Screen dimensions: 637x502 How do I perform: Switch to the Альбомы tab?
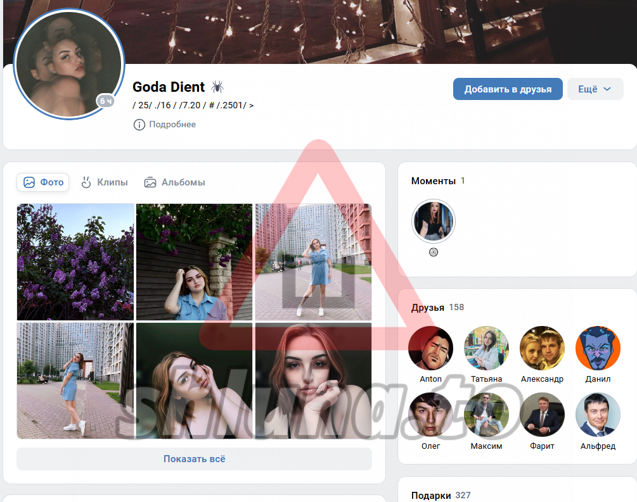[x=174, y=182]
